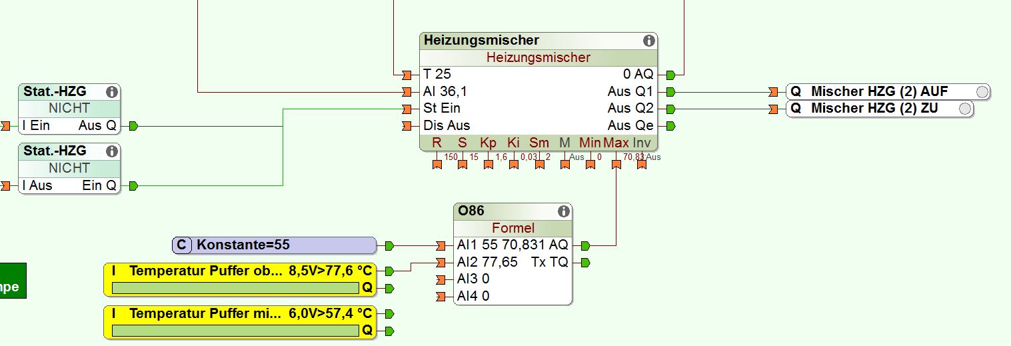Select AI 36,1 input connector of Heizungsmischer
1011x346 pixels.
(x=407, y=91)
